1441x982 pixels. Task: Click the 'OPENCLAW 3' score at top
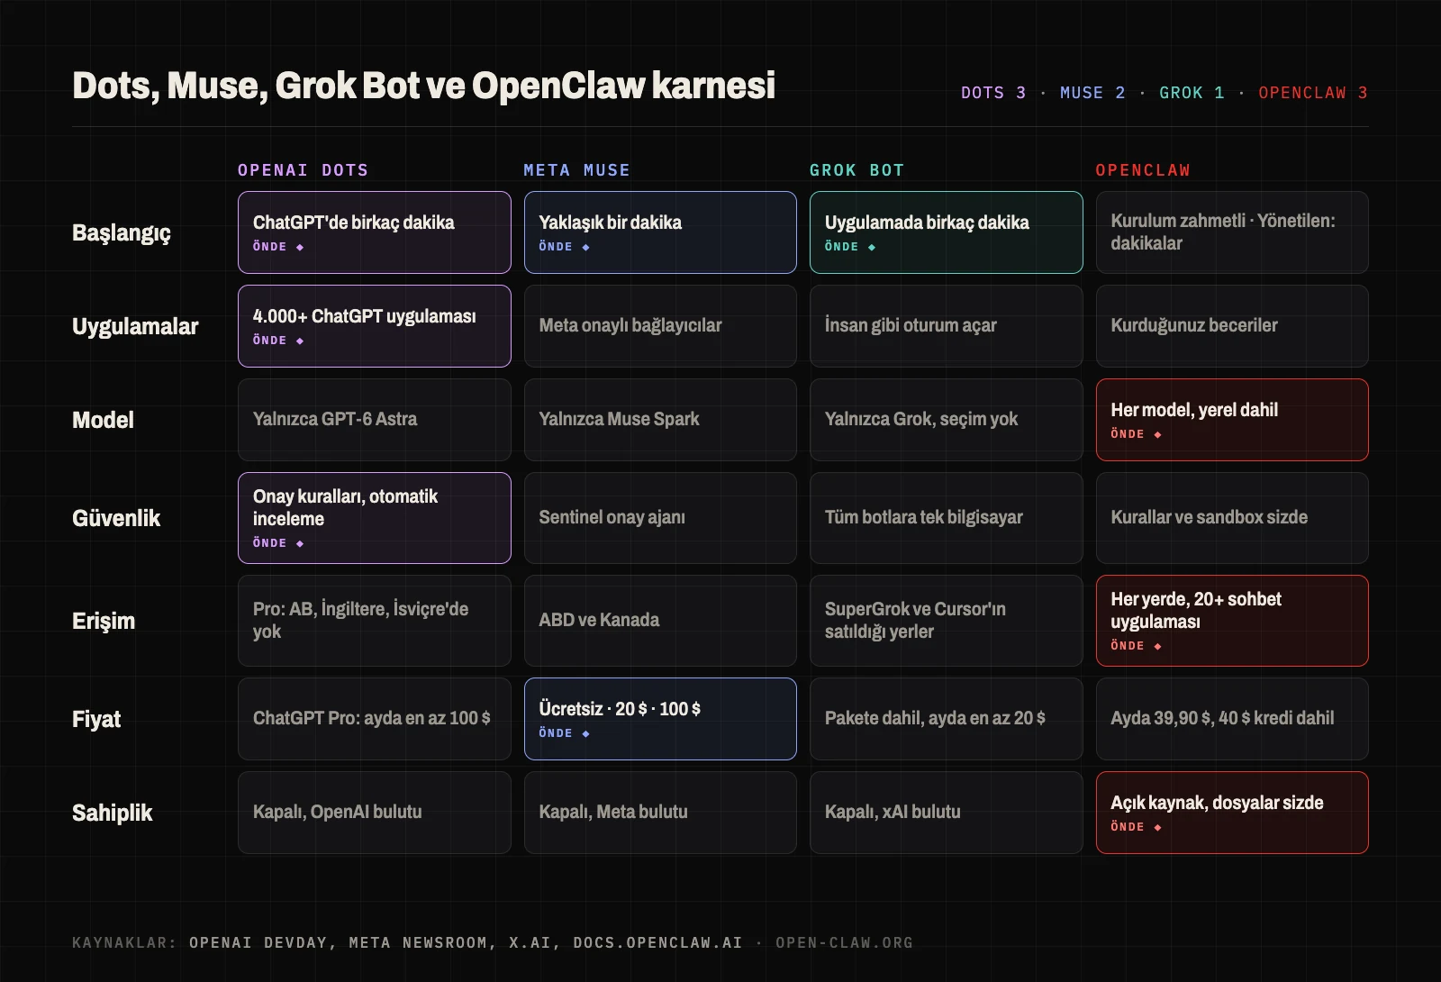pos(1313,93)
